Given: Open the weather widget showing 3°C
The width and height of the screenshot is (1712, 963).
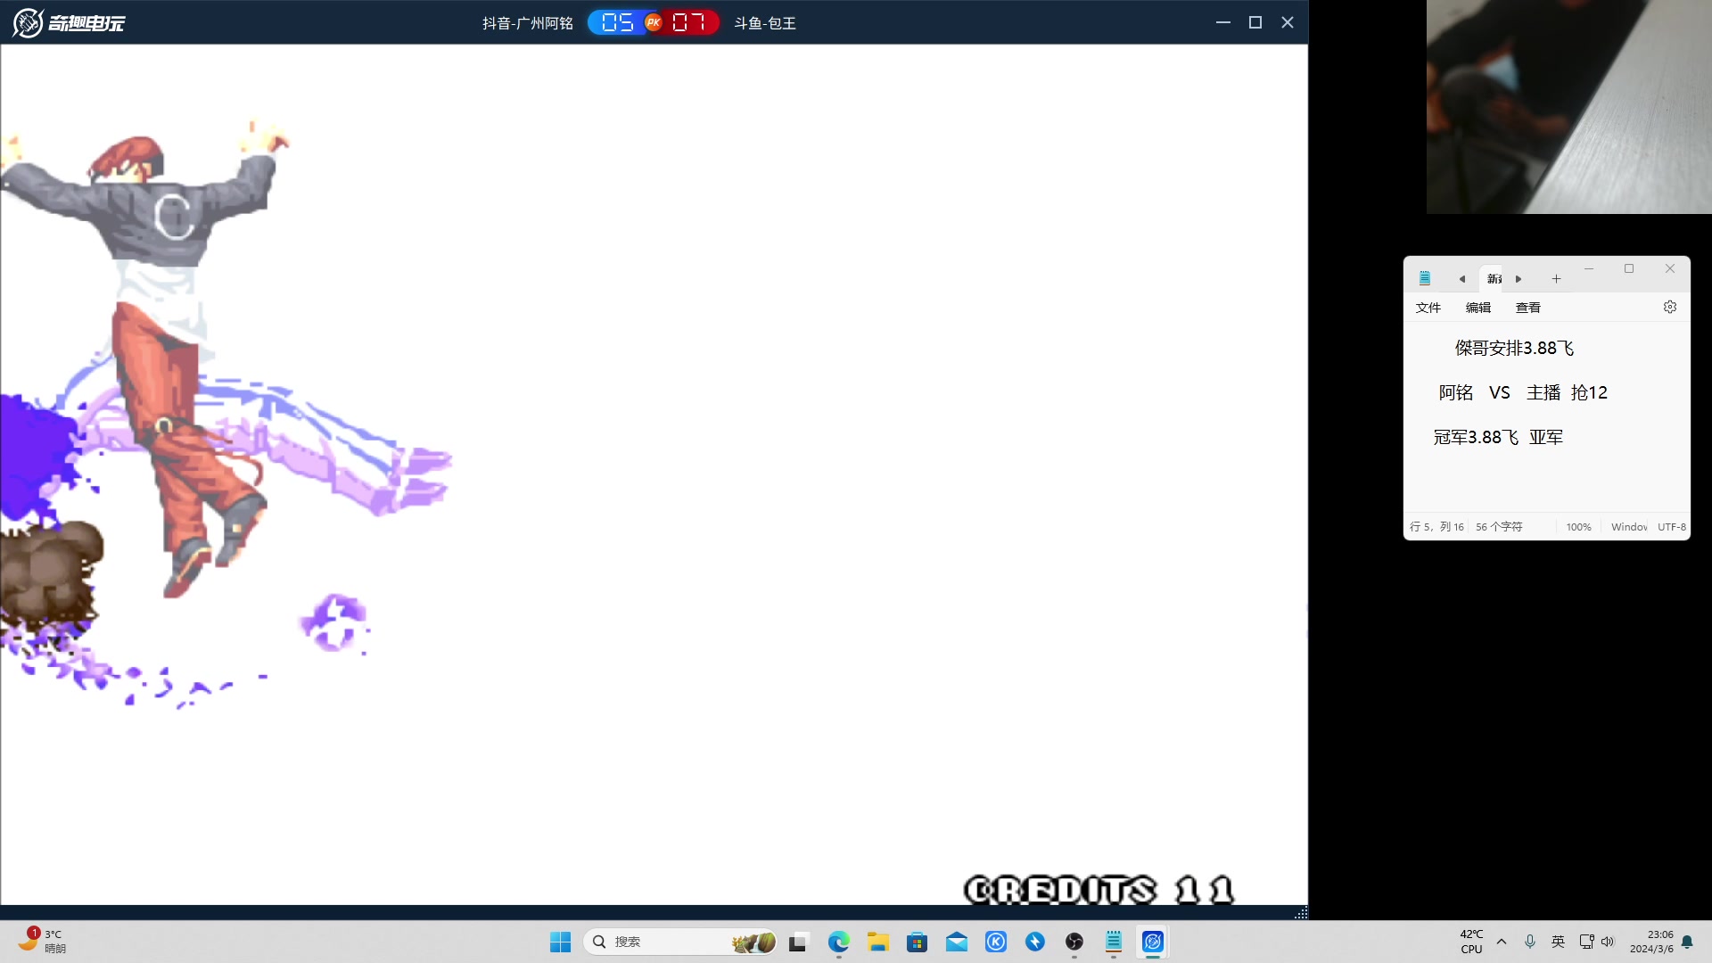Looking at the screenshot, I should [42, 941].
